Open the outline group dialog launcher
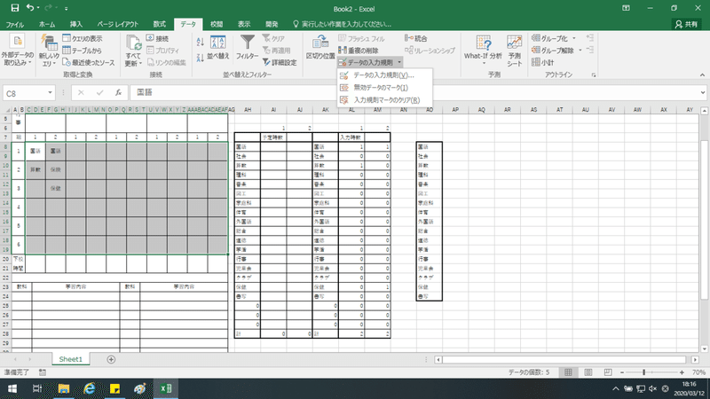 (594, 75)
